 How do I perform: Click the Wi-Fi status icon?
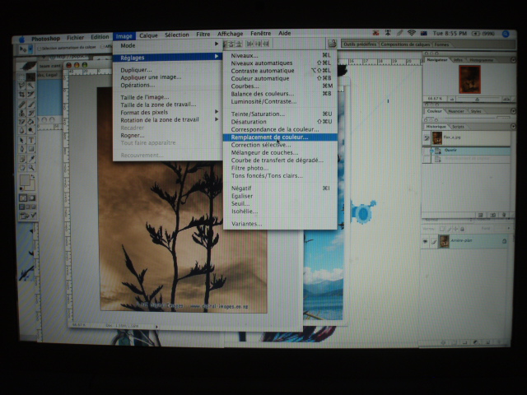tap(411, 33)
